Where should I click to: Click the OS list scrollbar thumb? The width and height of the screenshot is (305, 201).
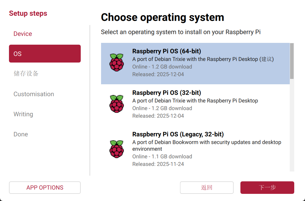point(292,61)
